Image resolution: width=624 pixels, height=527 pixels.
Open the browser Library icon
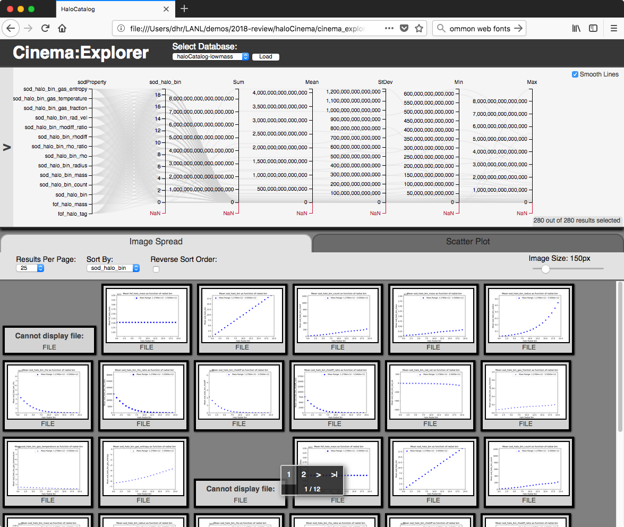pos(576,28)
